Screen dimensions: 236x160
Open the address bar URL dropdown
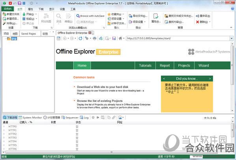point(232,38)
